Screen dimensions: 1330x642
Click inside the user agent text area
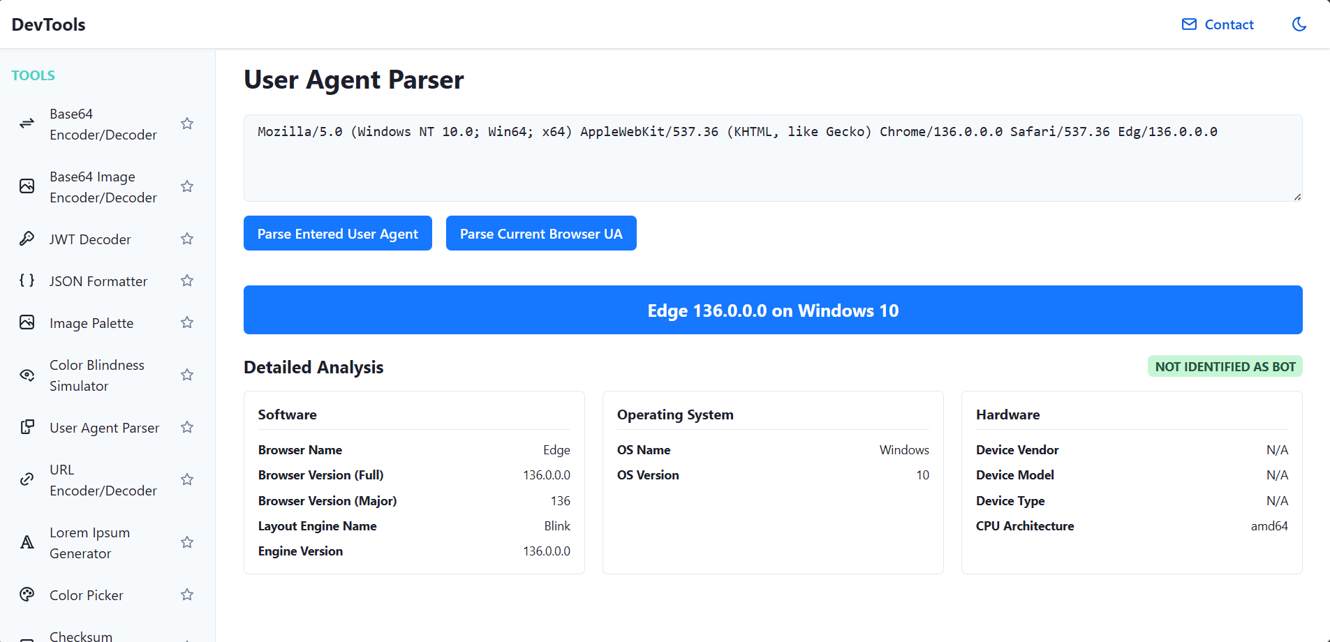pyautogui.click(x=773, y=158)
